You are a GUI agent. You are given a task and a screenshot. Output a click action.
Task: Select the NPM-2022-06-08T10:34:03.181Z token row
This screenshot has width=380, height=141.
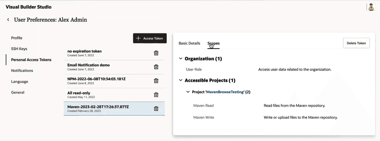(114, 81)
